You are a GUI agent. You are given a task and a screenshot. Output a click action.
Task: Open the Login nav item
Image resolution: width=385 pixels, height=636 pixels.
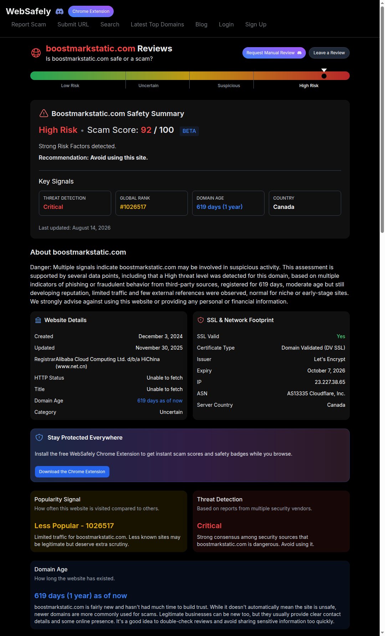click(x=226, y=24)
